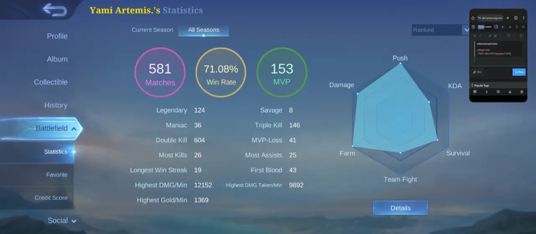
Task: Click the Most Kills value 26
Action: [198, 155]
